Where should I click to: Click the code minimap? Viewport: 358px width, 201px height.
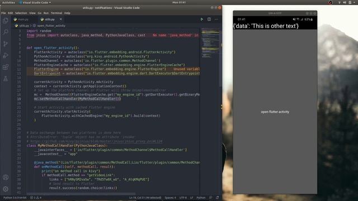tap(210, 44)
